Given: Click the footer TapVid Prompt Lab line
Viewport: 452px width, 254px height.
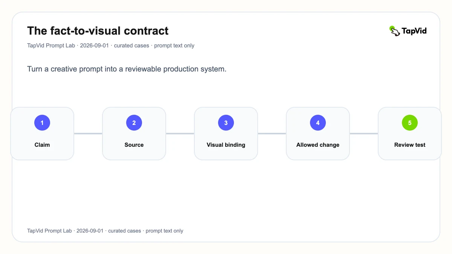Looking at the screenshot, I should click(105, 231).
